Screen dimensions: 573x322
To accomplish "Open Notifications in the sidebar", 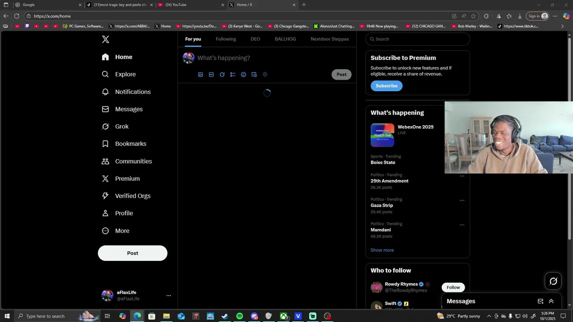I will tap(126, 92).
